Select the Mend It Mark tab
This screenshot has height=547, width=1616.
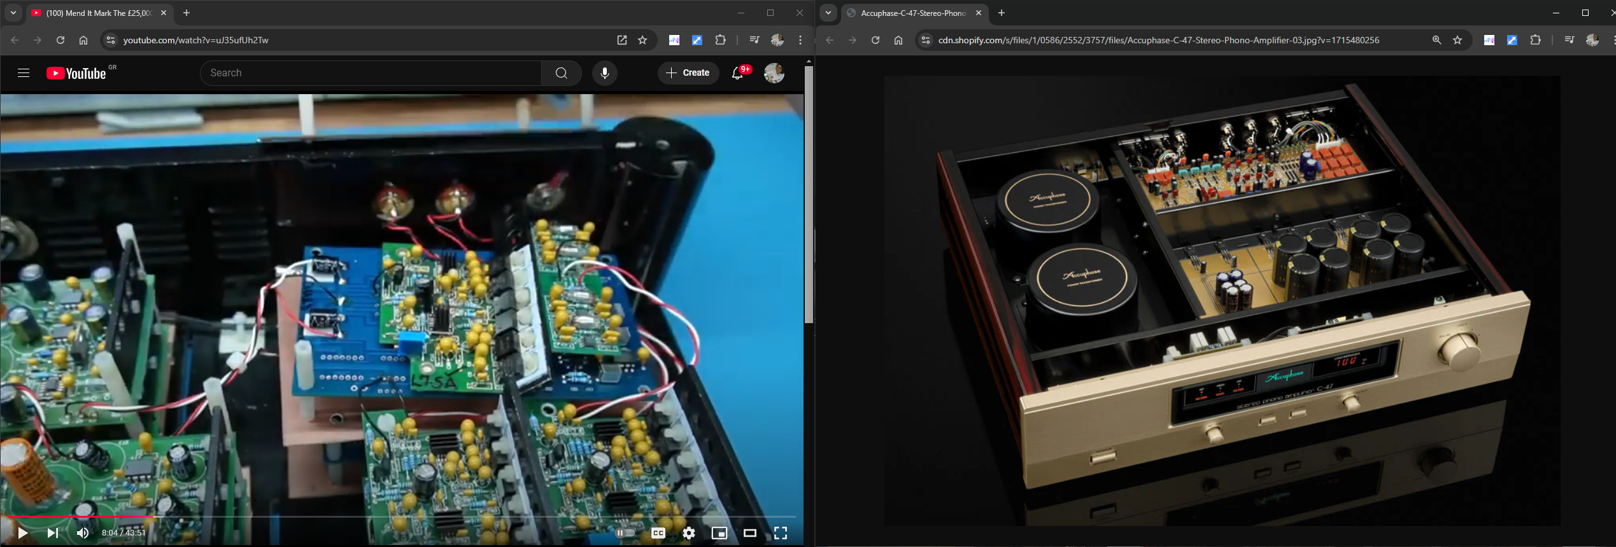point(96,13)
